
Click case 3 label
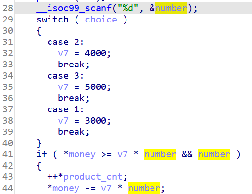click(x=66, y=76)
